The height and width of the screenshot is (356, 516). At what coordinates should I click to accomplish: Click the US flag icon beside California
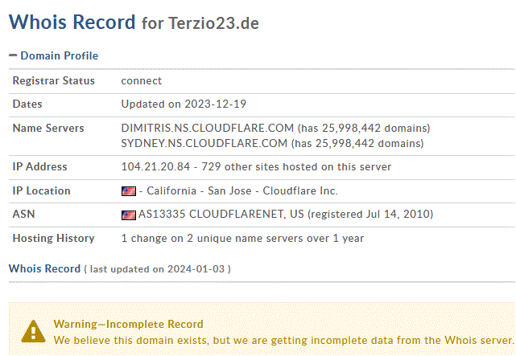coord(129,191)
